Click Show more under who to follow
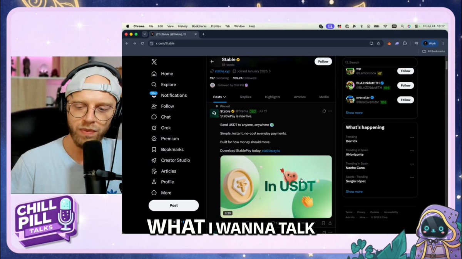Image resolution: width=462 pixels, height=259 pixels. (354, 113)
